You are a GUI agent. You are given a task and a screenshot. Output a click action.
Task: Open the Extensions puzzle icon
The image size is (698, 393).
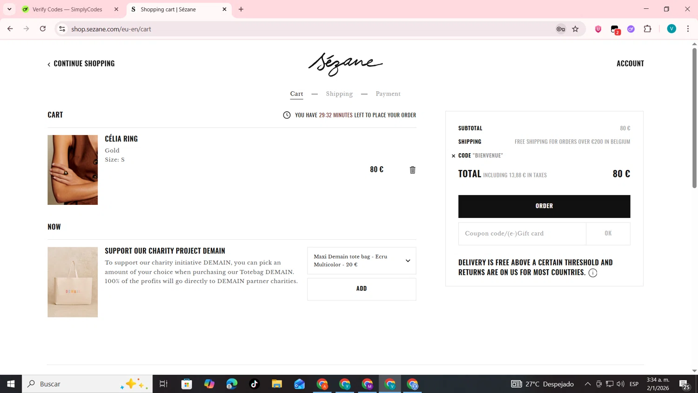(647, 29)
